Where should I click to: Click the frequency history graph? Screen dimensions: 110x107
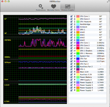click(x=35, y=48)
